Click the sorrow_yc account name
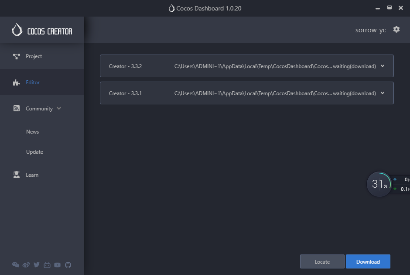The height and width of the screenshot is (275, 410). click(370, 30)
